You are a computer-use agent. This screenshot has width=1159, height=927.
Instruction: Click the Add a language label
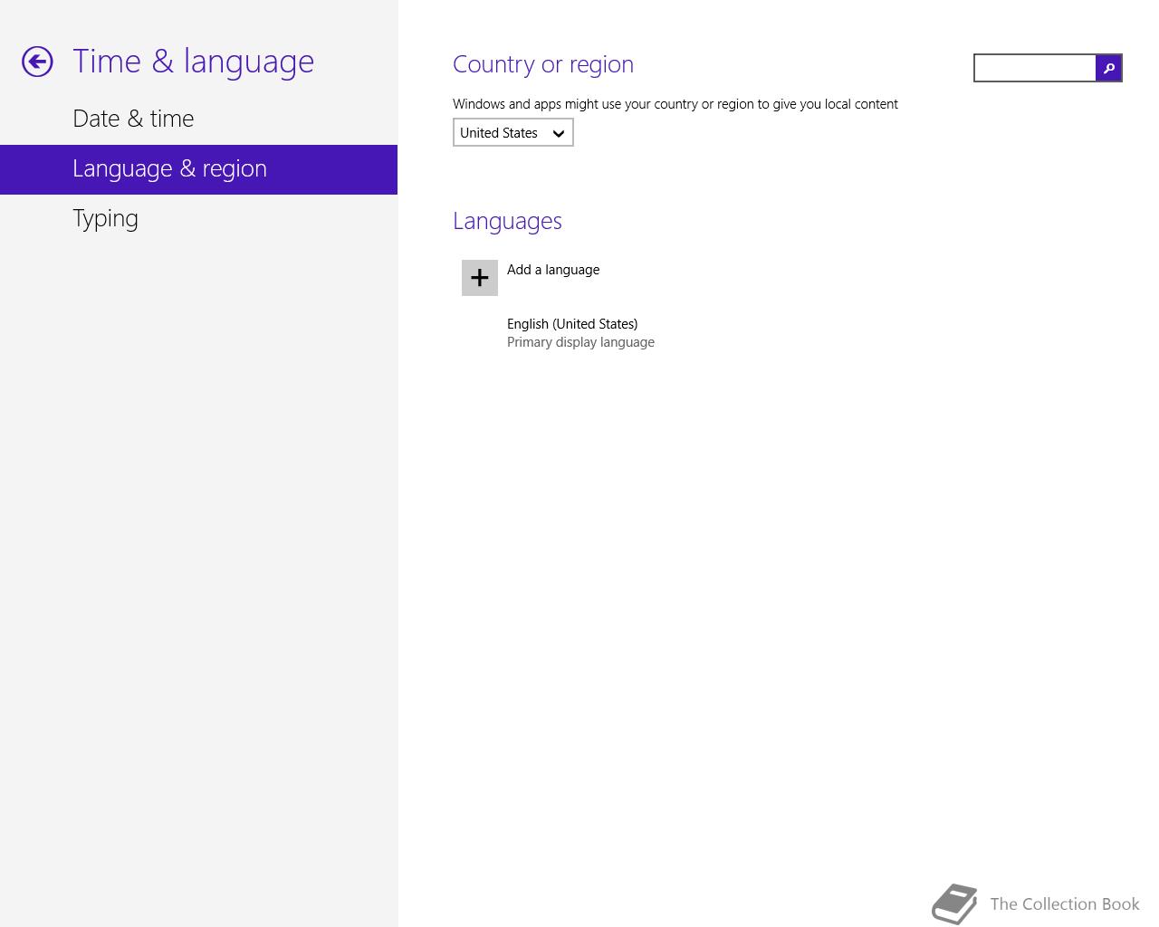pos(553,270)
